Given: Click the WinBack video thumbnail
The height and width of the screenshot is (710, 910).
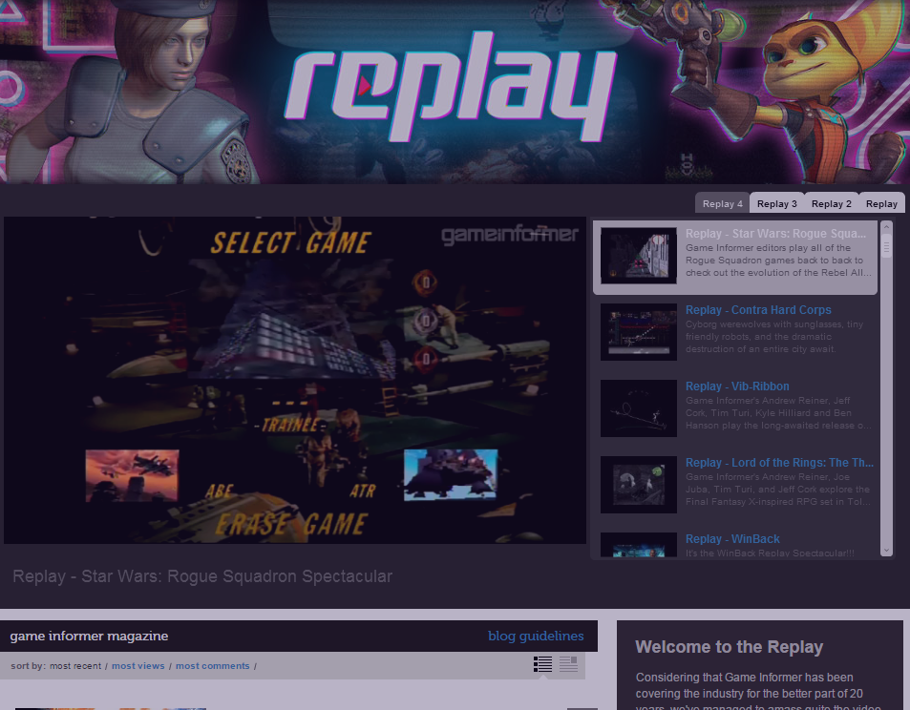Looking at the screenshot, I should (639, 545).
